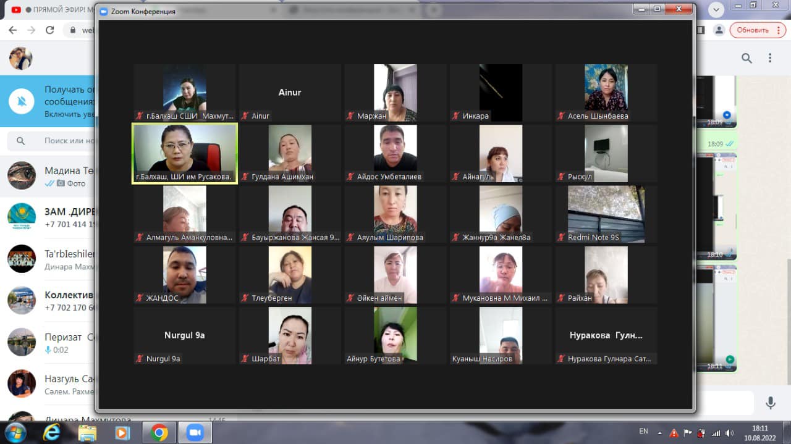
Task: Launch Internet Explorer from the taskbar
Action: 52,433
